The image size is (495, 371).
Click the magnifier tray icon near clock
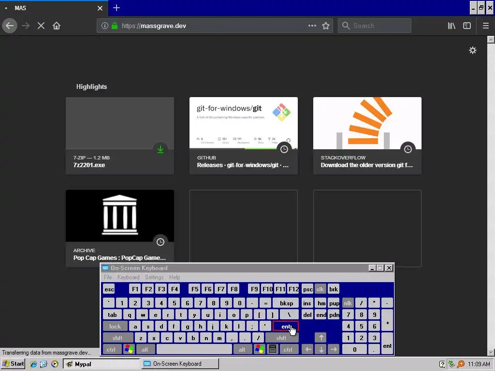461,364
